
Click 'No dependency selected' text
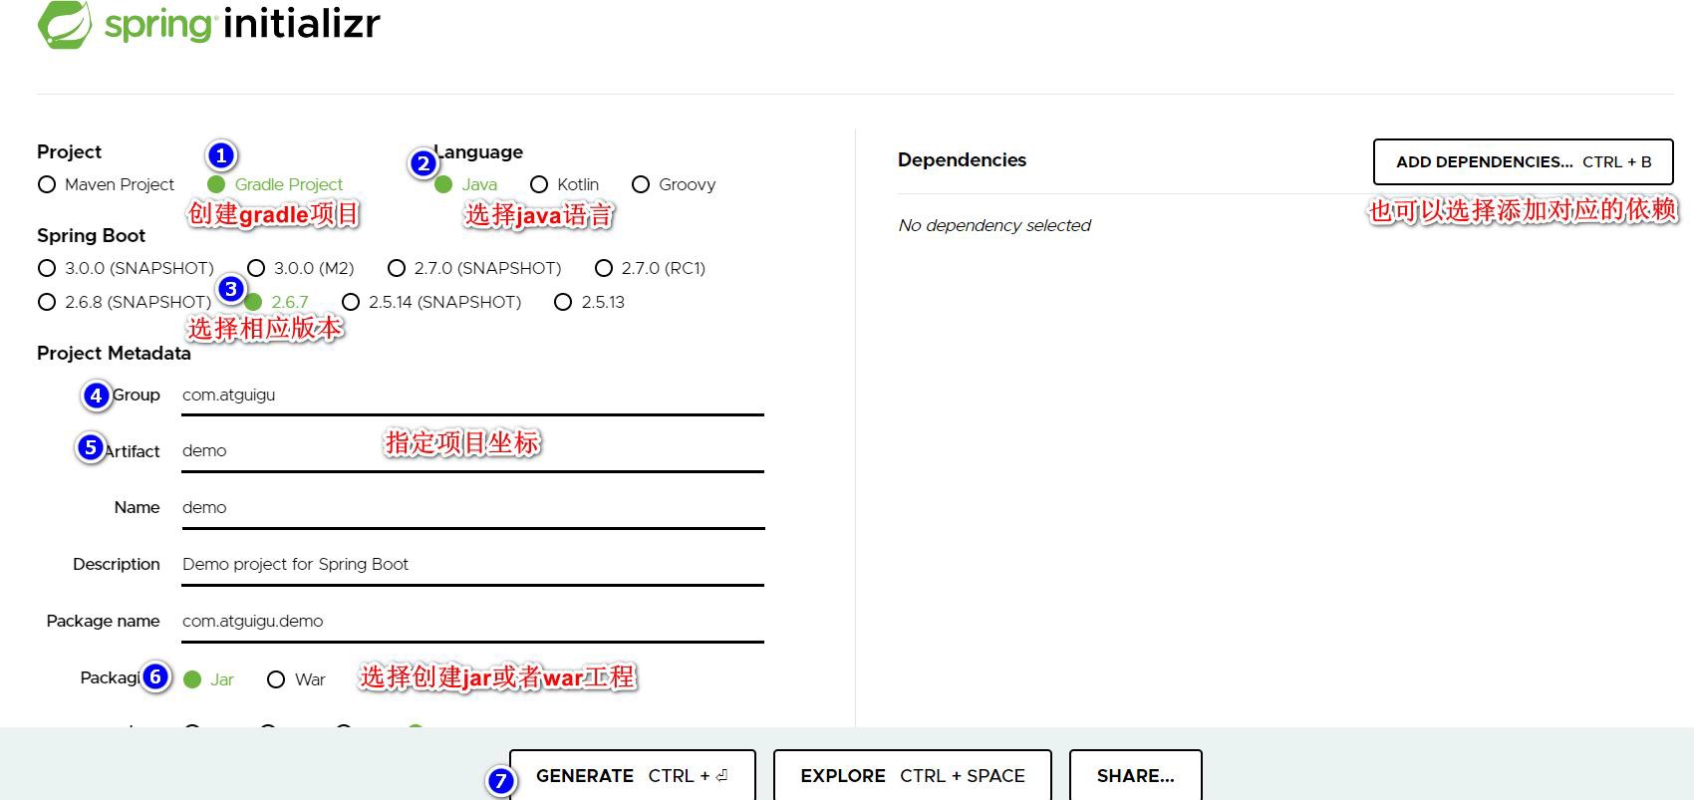coord(994,225)
